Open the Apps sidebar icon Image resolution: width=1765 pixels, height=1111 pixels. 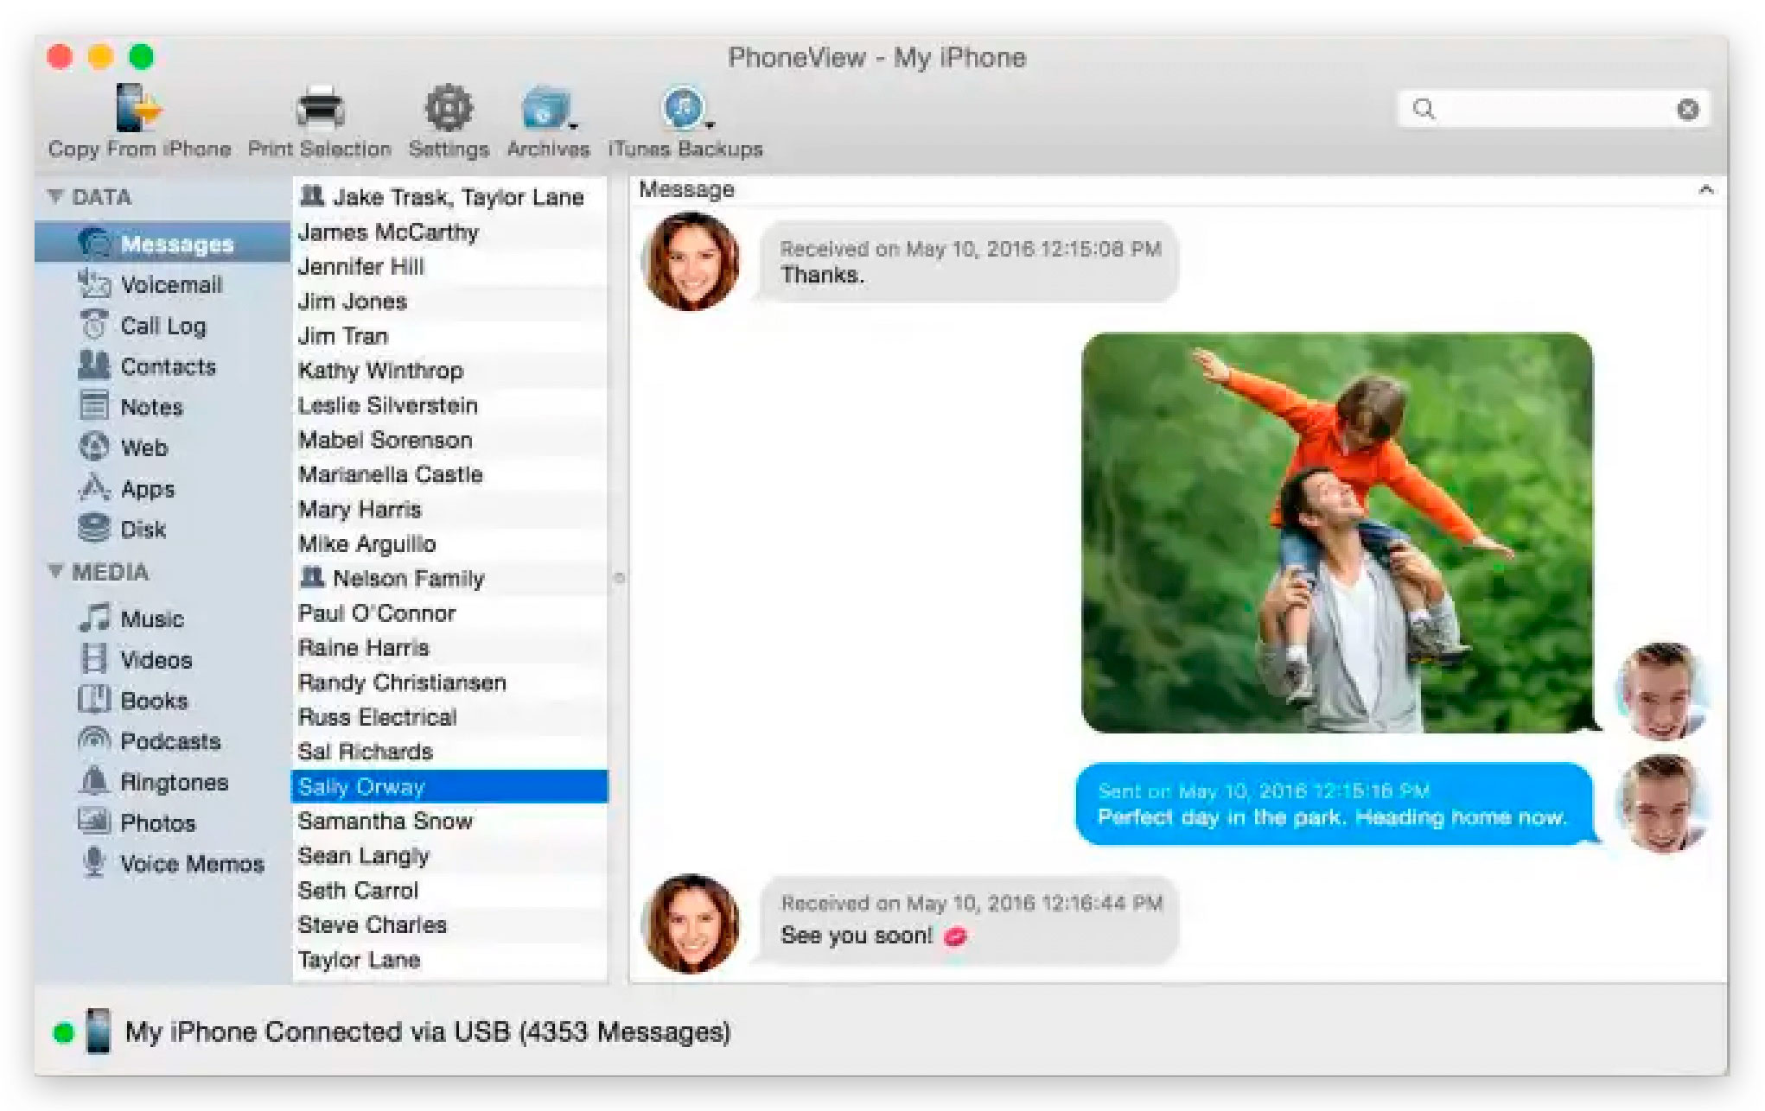[94, 488]
